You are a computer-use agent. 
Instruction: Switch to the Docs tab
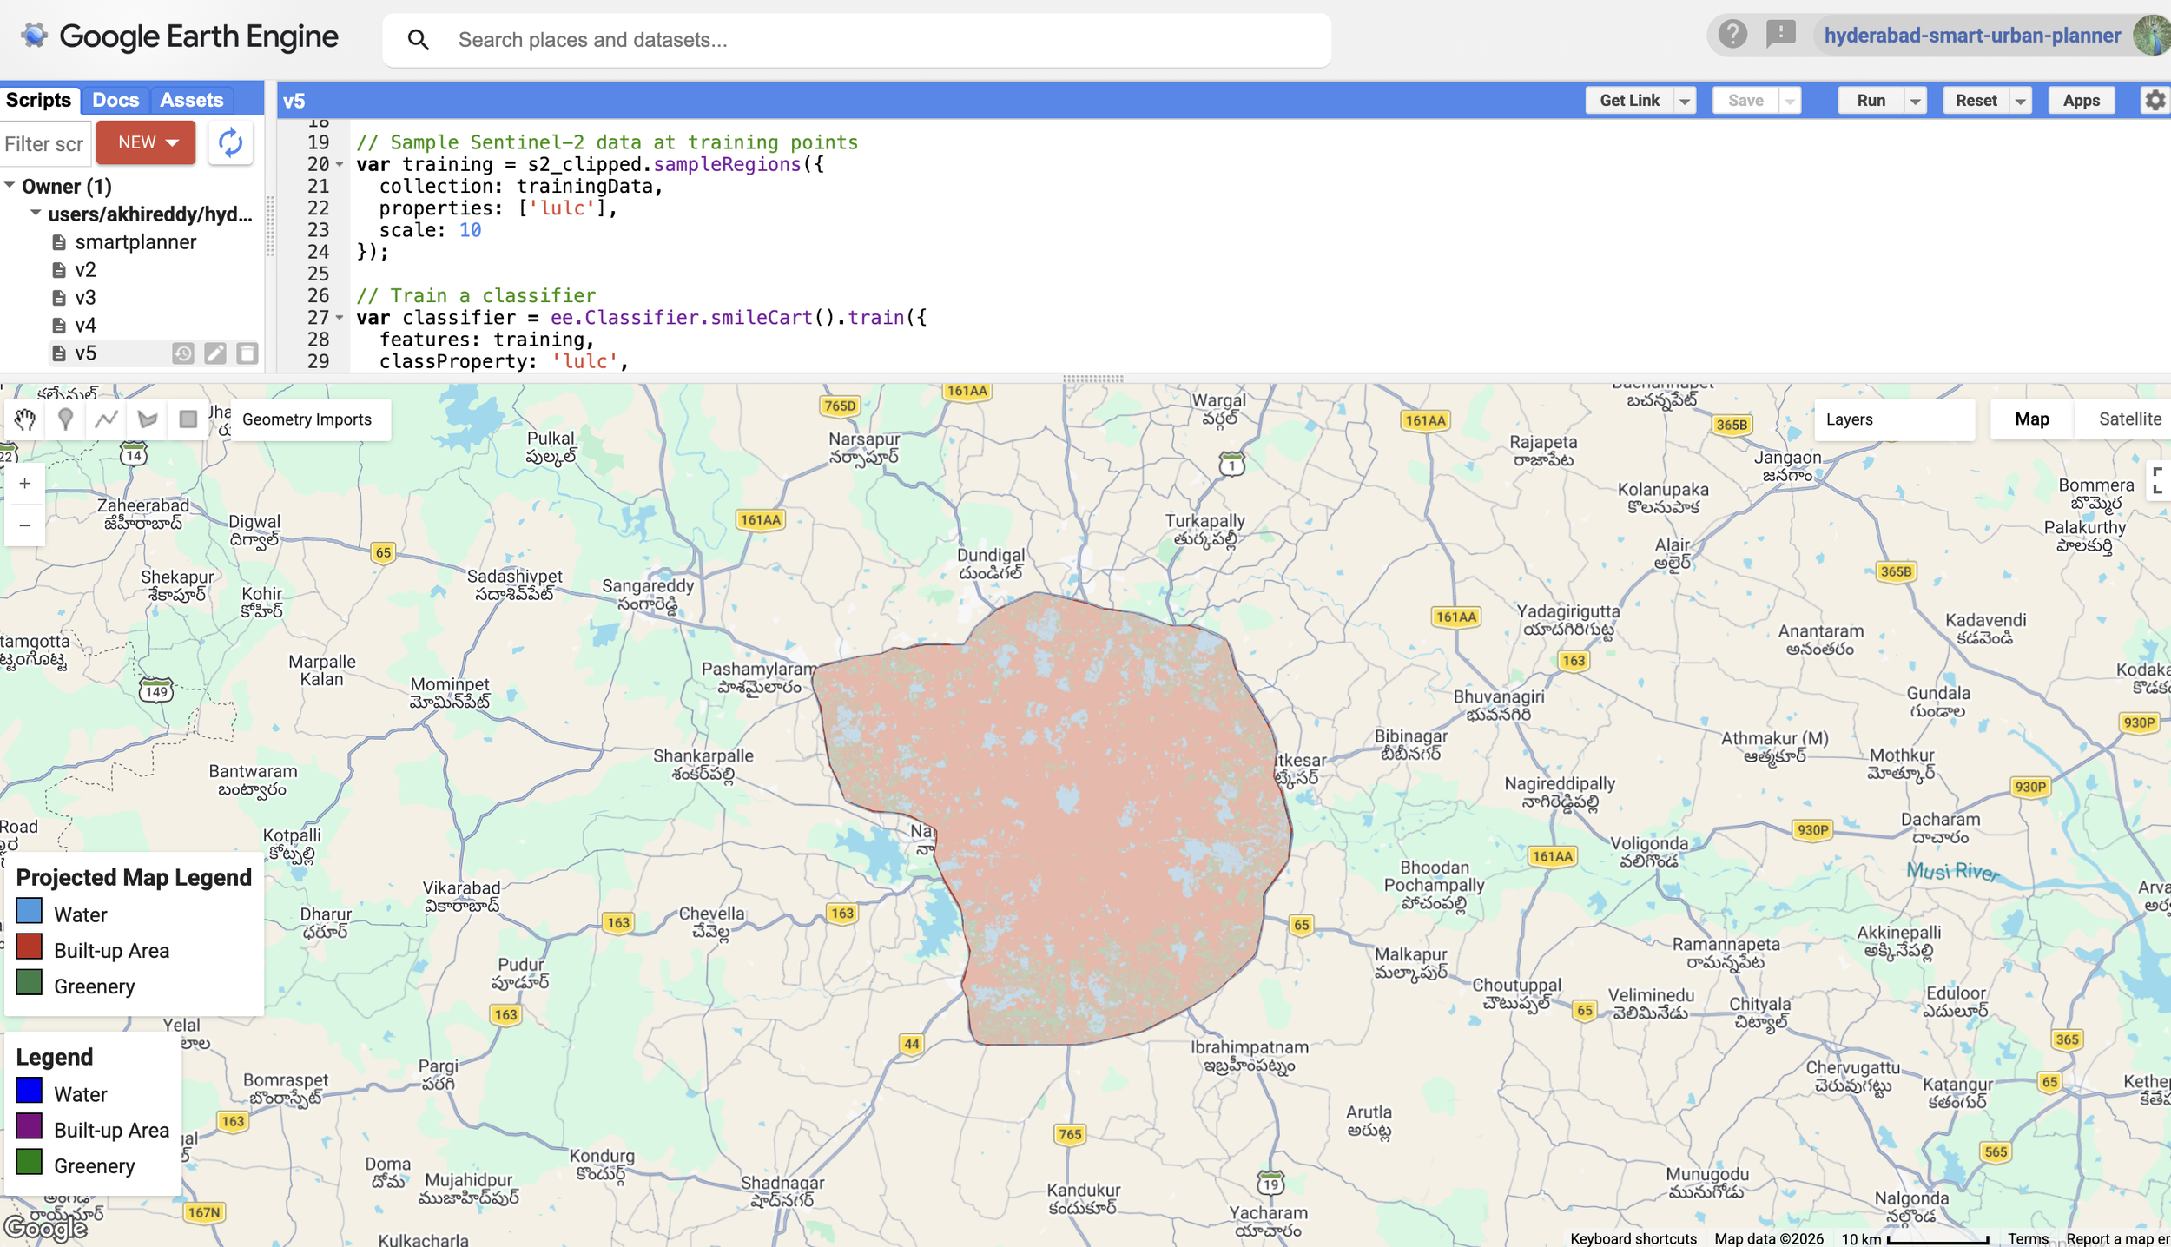pos(115,100)
